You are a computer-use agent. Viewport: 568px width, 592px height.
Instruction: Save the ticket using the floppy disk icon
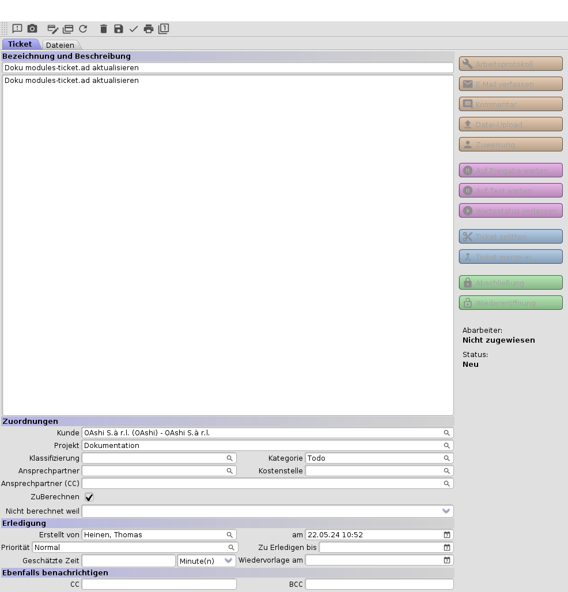point(119,29)
